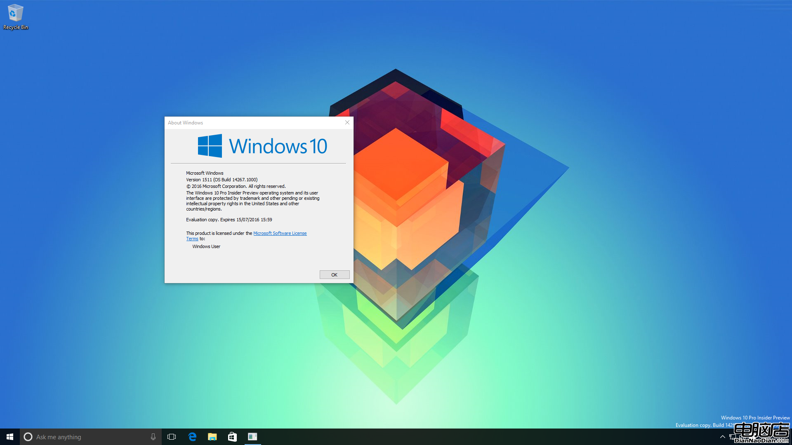Click the OK button to close dialog
792x445 pixels.
pos(334,274)
